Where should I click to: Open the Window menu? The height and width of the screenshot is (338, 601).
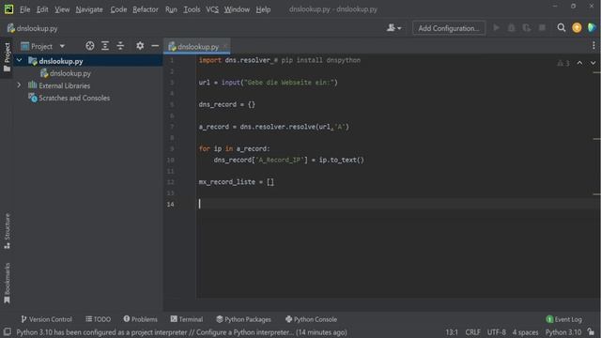pos(237,9)
